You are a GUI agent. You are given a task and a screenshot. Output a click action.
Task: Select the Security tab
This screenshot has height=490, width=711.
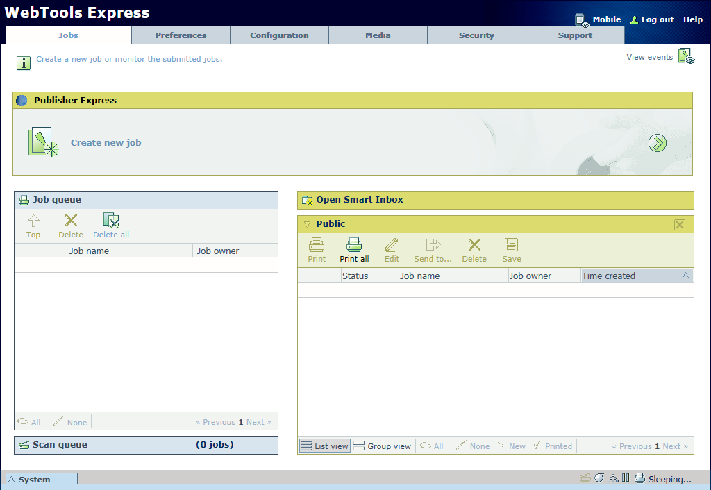coord(476,35)
